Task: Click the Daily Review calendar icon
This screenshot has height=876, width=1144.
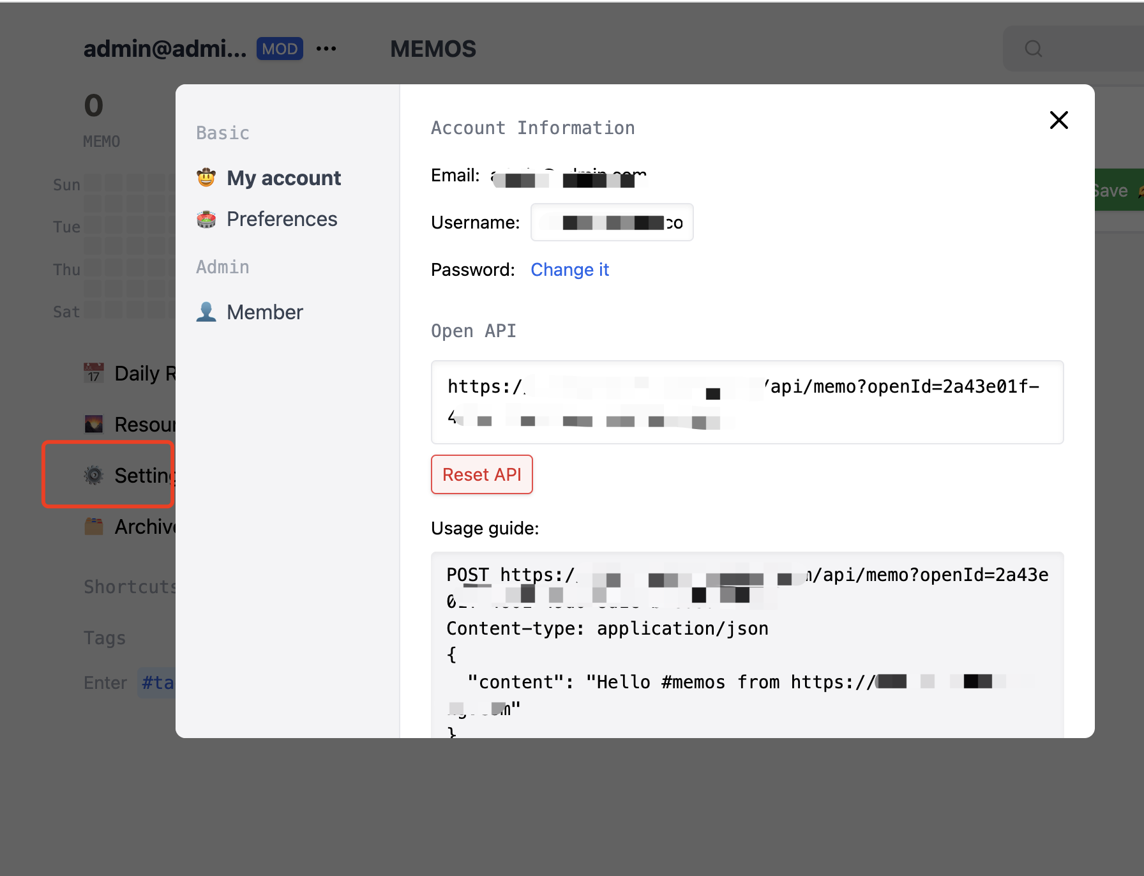Action: point(94,373)
